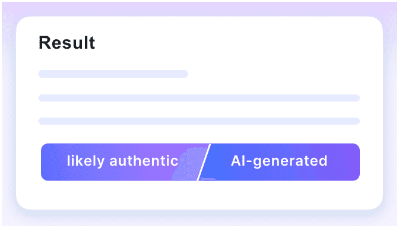Select the "AI-generated" result segment

pos(279,162)
